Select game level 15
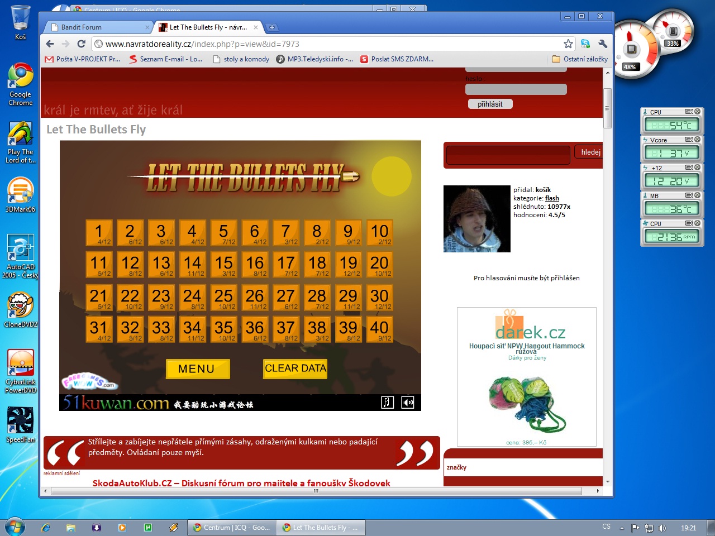This screenshot has height=536, width=715. [223, 265]
